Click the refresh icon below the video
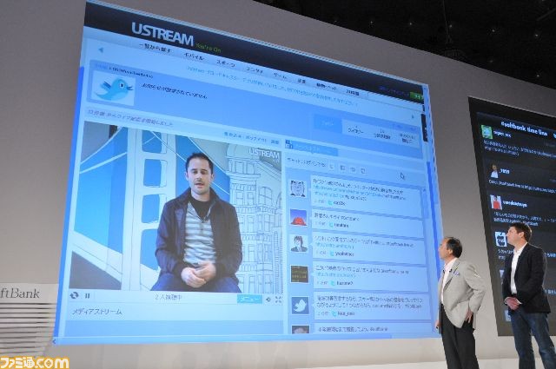Image resolution: width=556 pixels, height=369 pixels. coord(74,295)
